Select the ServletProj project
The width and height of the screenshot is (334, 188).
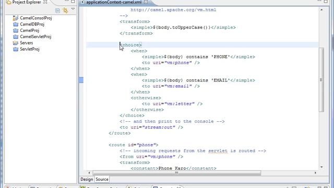[30, 49]
